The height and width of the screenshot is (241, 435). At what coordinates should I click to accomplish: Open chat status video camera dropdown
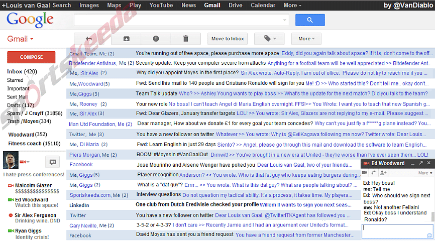[x=25, y=162]
